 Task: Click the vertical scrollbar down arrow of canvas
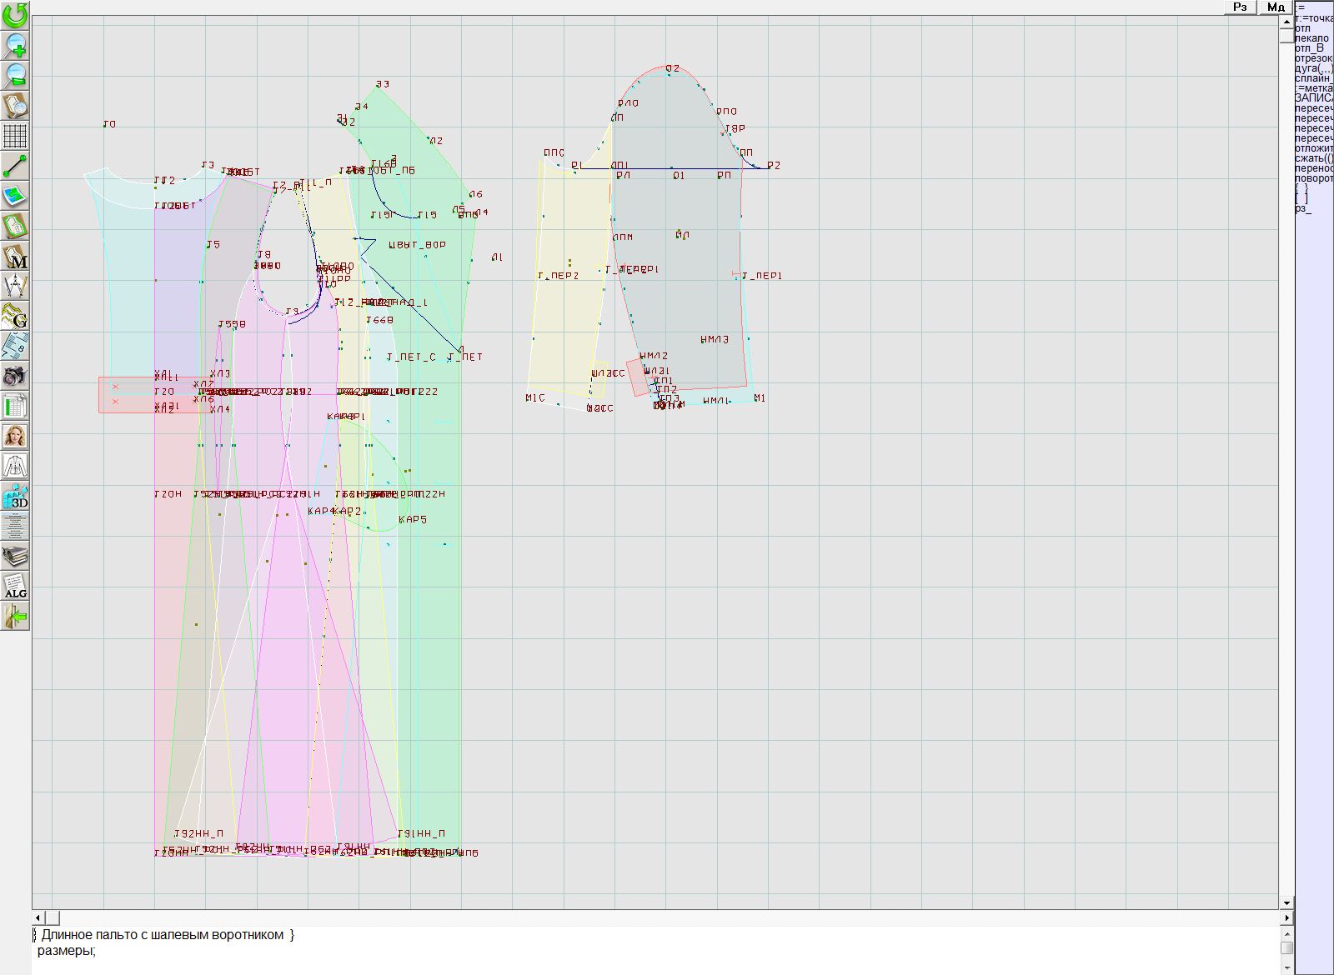pyautogui.click(x=1286, y=902)
